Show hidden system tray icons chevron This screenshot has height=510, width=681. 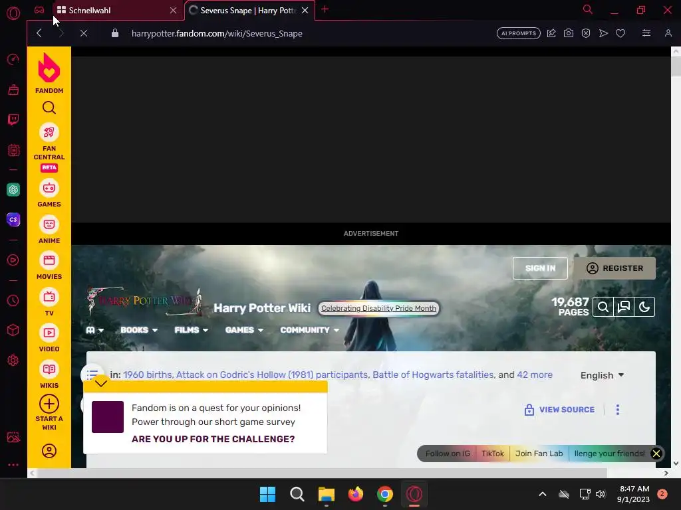(543, 494)
